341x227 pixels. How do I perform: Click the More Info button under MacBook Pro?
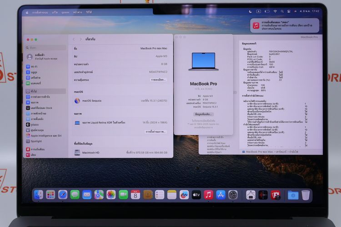pos(203,114)
